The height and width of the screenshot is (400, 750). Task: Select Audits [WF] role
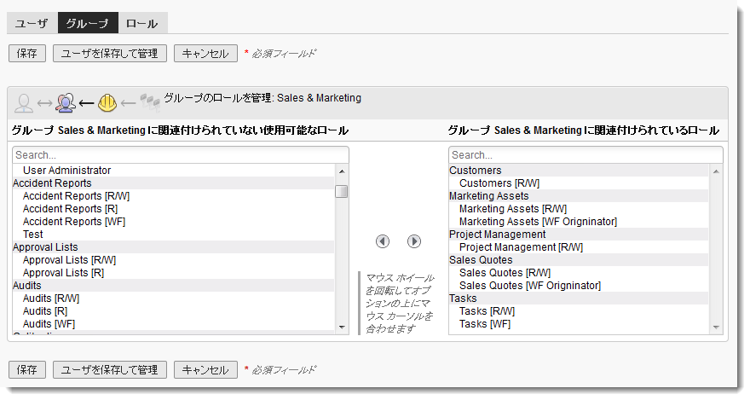[173, 324]
